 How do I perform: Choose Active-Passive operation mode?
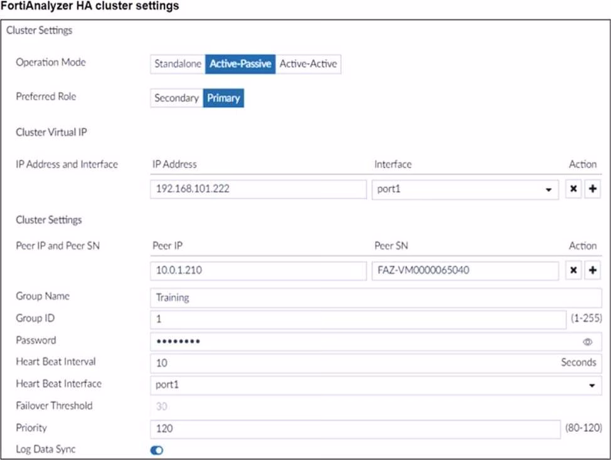pos(240,64)
